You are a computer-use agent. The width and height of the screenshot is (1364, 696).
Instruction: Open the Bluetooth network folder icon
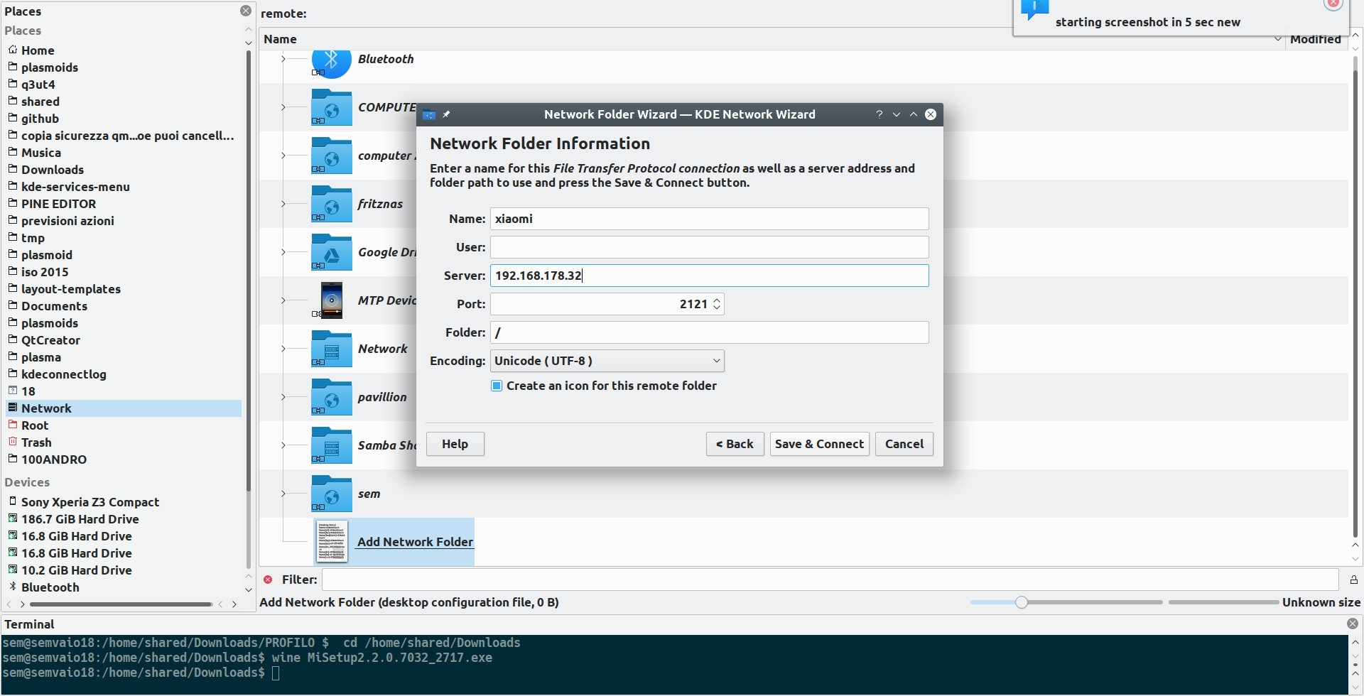pyautogui.click(x=331, y=62)
